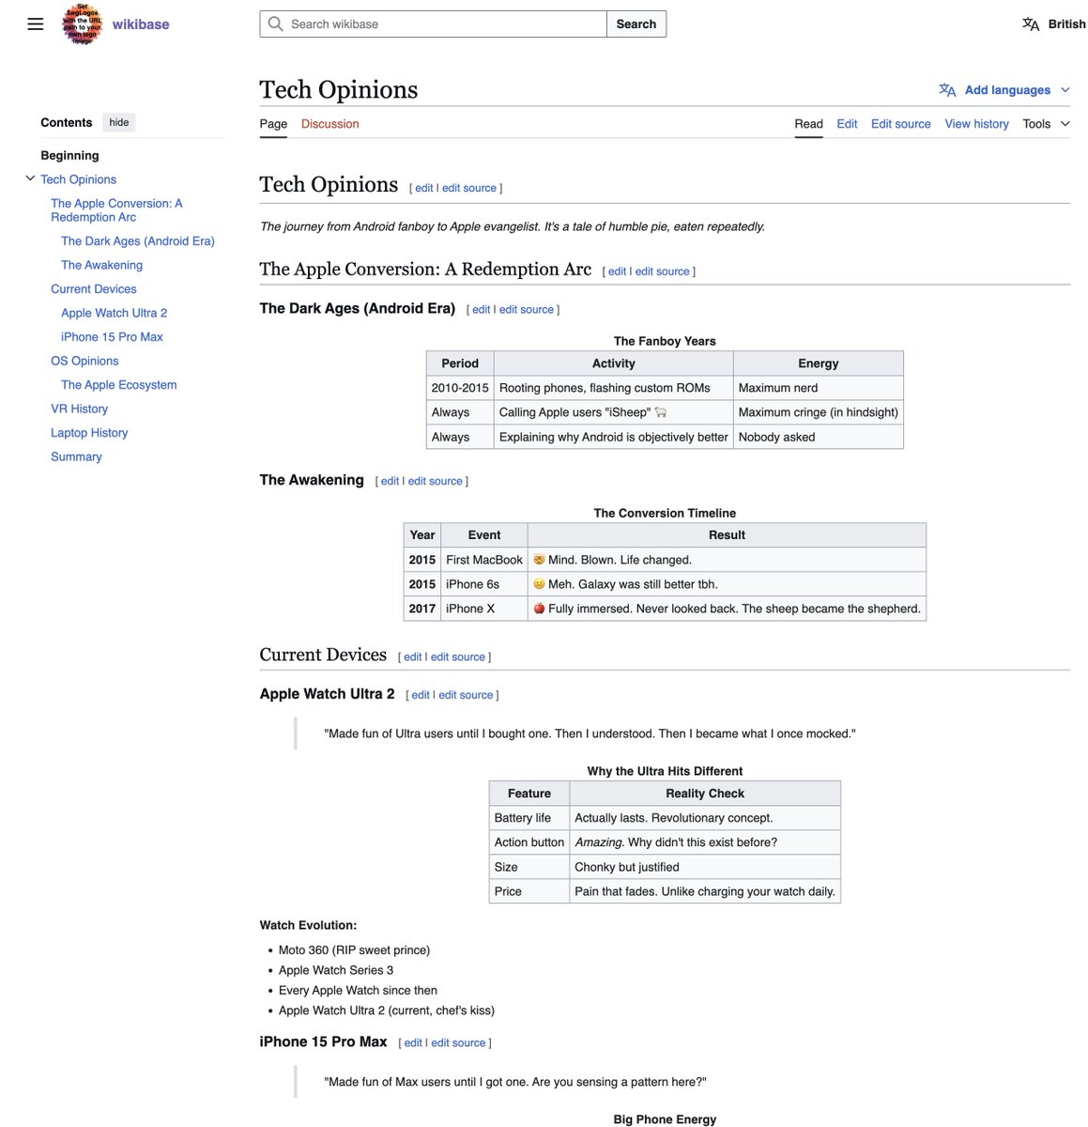Click edit source beside The Dark Ages heading
Viewport: 1088px width, 1127px height.
527,310
